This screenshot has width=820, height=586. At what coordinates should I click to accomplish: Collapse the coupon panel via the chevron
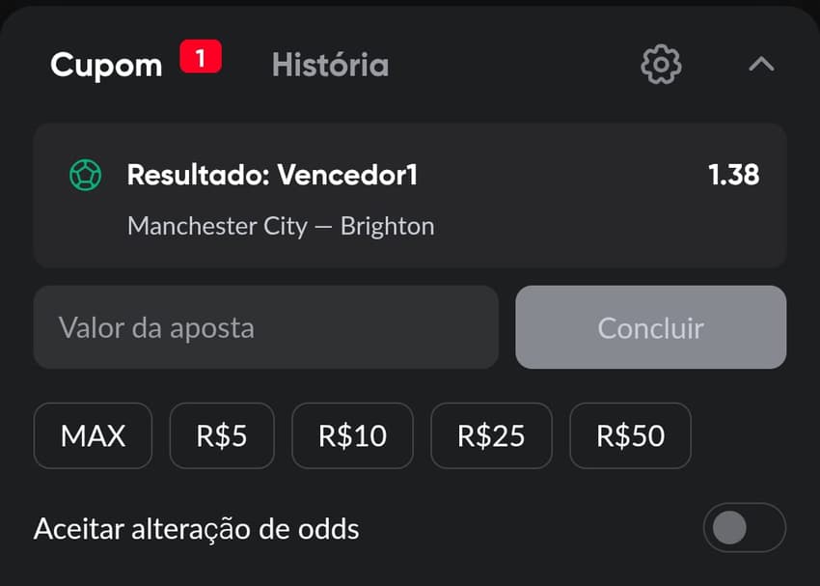point(762,65)
